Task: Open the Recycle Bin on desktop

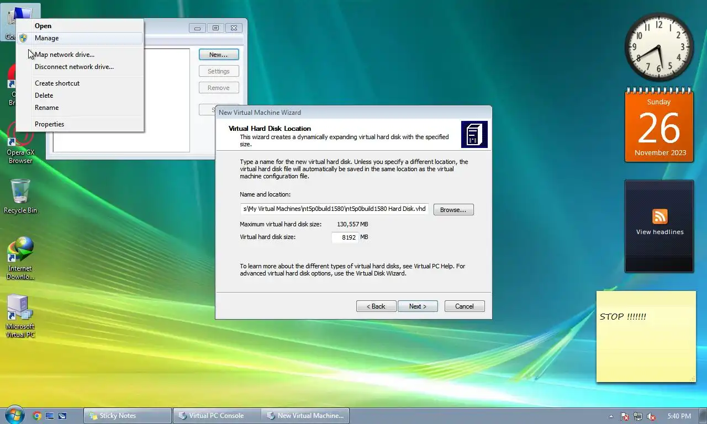Action: pos(20,196)
